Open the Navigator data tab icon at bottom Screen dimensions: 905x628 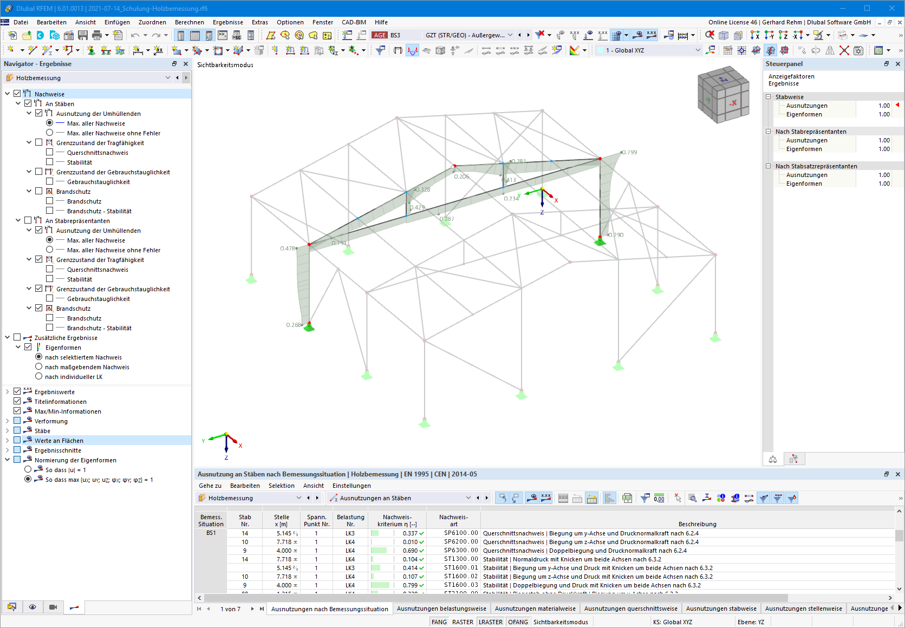coord(12,607)
